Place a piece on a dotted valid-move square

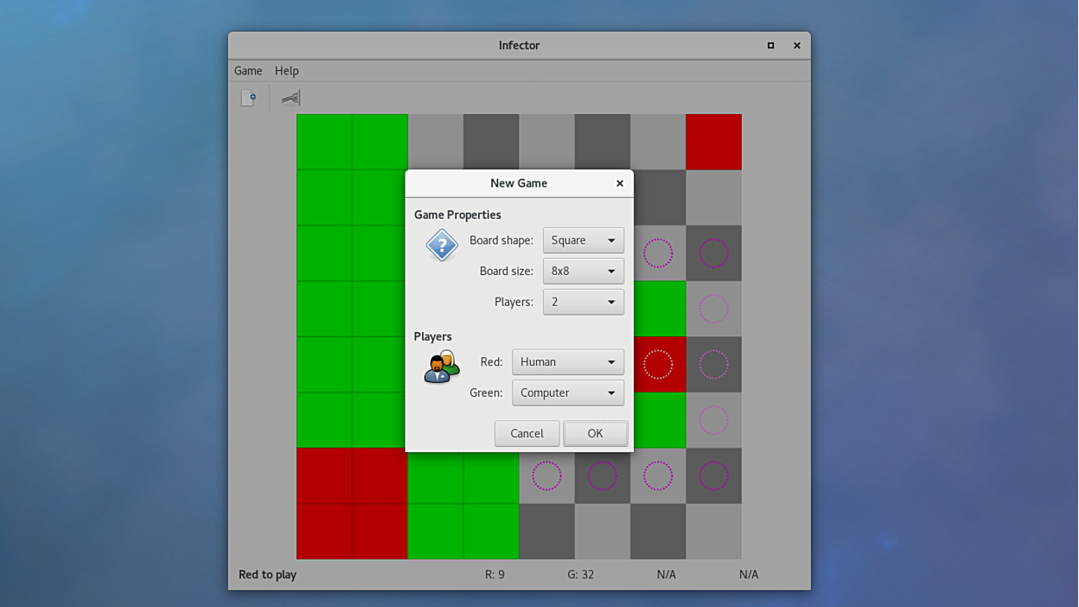658,476
